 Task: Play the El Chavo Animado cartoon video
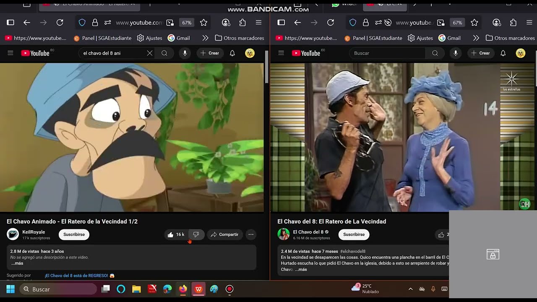click(132, 138)
